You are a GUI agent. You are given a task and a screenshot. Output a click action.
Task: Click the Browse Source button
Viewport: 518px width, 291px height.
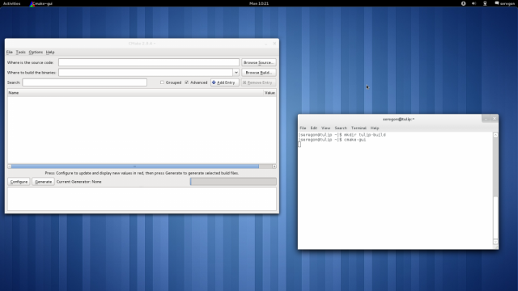(259, 62)
